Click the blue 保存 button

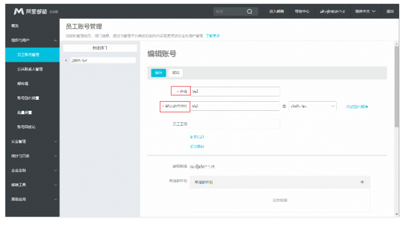click(x=158, y=73)
